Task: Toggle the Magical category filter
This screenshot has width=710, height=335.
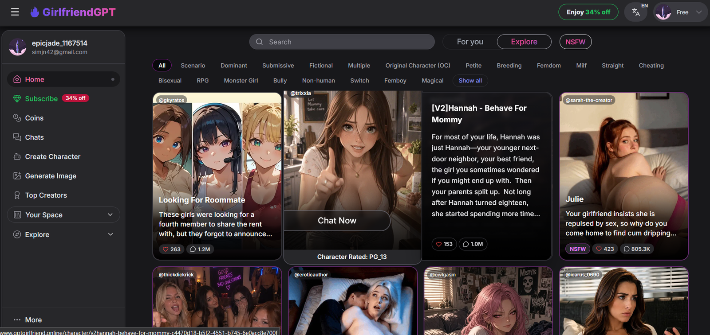Action: click(x=433, y=81)
